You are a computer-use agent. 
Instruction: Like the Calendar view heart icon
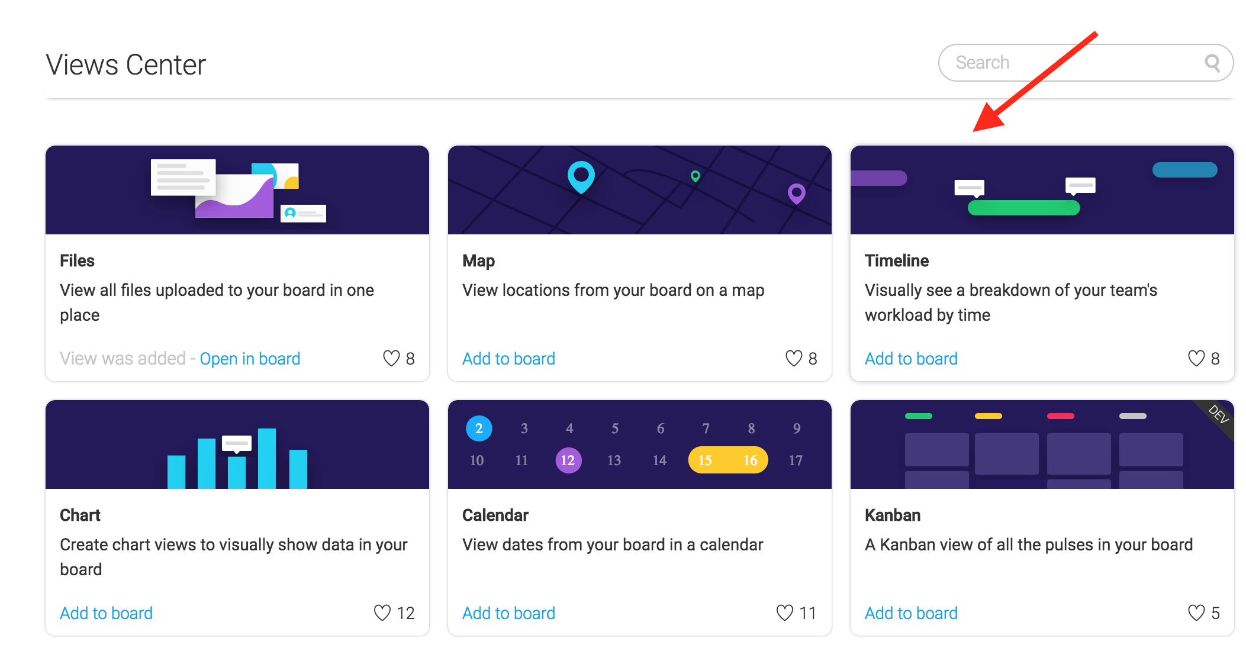[x=785, y=613]
